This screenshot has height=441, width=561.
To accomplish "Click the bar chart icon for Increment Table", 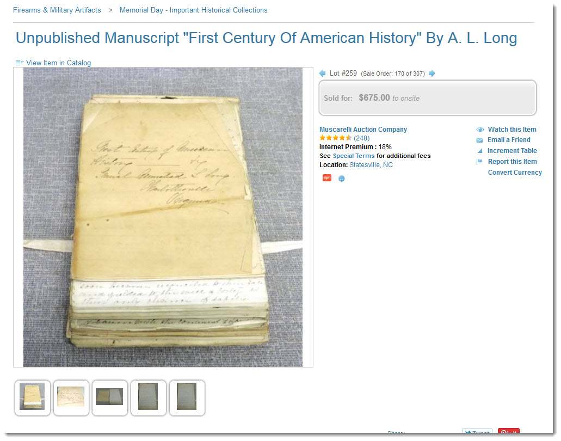I will [x=480, y=151].
